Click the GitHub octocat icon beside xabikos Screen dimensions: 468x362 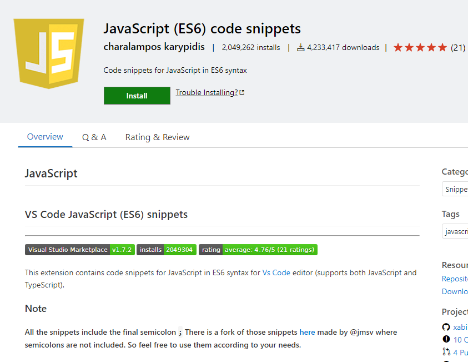pyautogui.click(x=446, y=327)
